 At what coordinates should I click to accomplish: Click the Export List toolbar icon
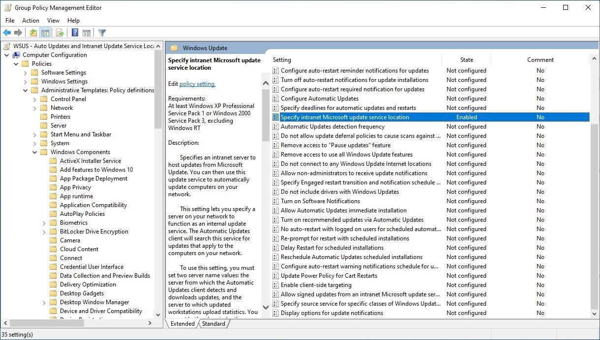click(x=60, y=33)
